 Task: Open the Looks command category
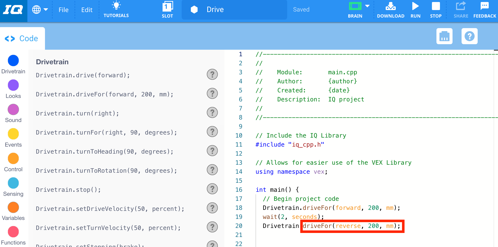[x=13, y=85]
